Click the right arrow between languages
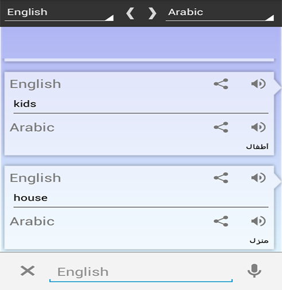This screenshot has width=282, height=290. pyautogui.click(x=152, y=13)
